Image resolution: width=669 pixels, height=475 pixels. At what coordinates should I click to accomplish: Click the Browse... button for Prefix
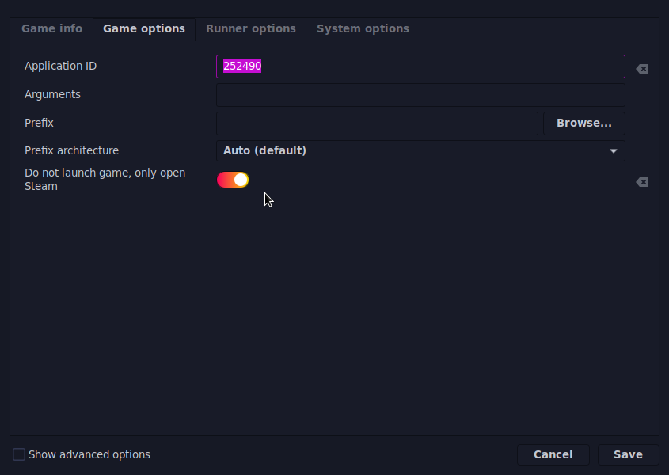[x=583, y=123]
